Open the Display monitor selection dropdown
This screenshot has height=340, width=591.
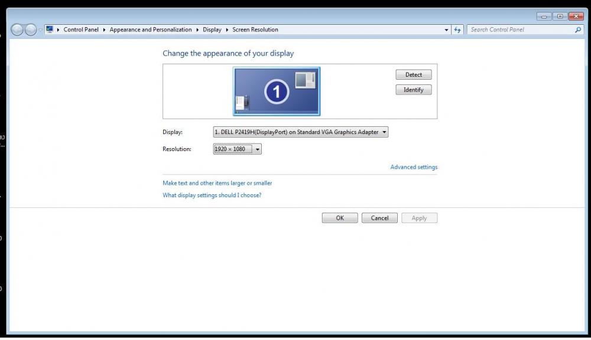tap(300, 132)
